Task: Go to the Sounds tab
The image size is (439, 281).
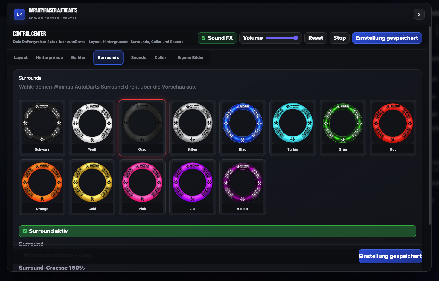Action: [138, 58]
